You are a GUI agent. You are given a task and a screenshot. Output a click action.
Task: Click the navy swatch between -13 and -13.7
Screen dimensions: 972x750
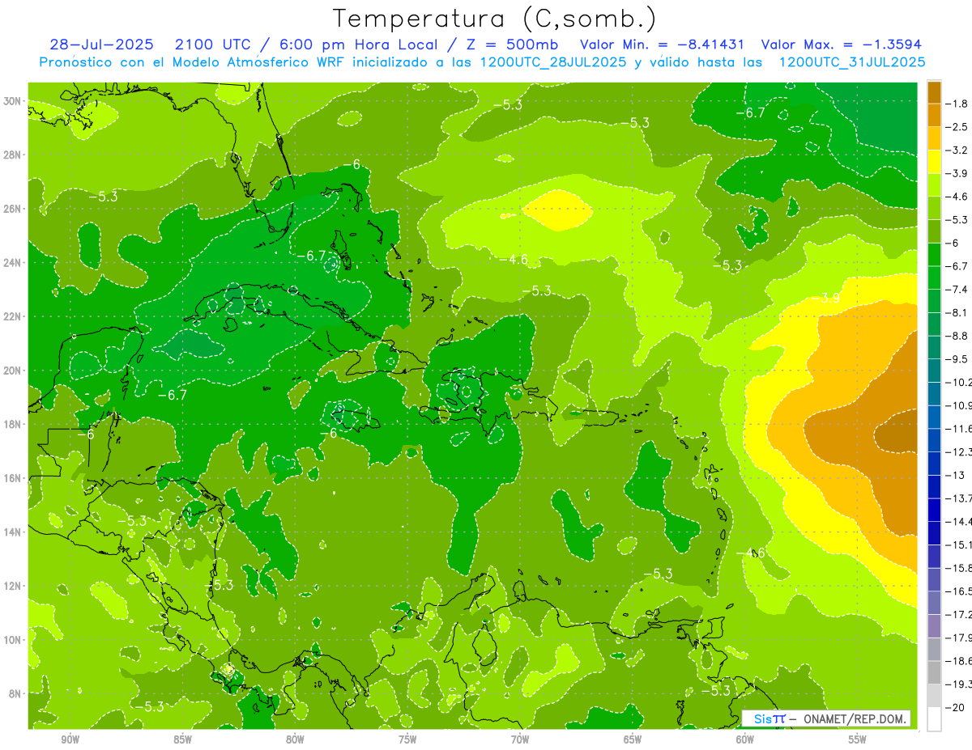coord(934,486)
